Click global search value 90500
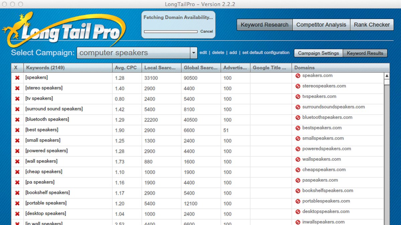This screenshot has height=225, width=401. pyautogui.click(x=190, y=78)
